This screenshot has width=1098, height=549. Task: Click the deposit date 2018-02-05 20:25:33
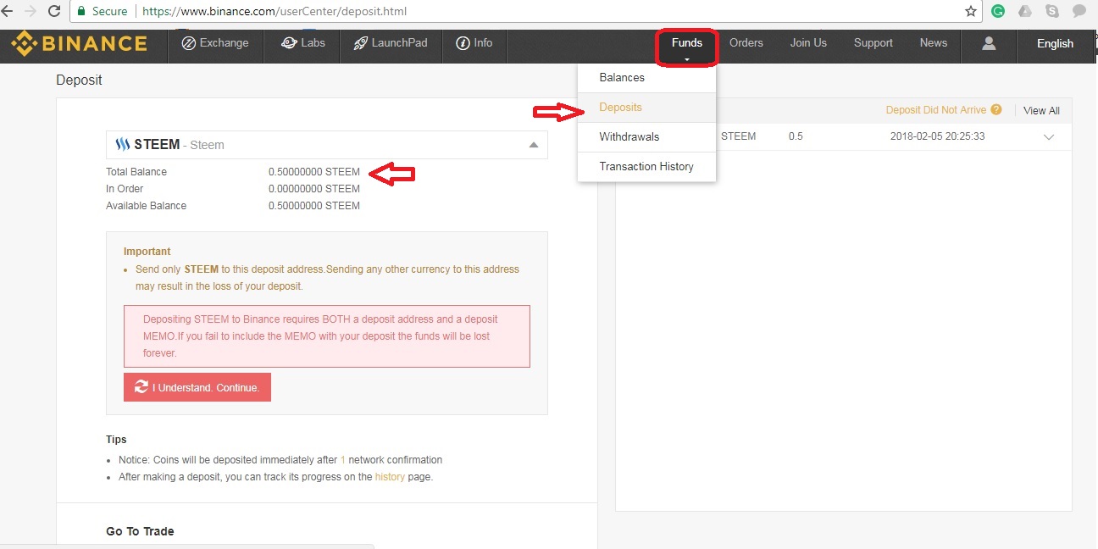tap(938, 136)
